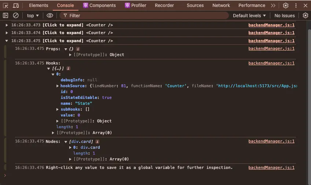Open backendManager.js:1 link on Hooks row
311x185 pixels.
(271, 63)
